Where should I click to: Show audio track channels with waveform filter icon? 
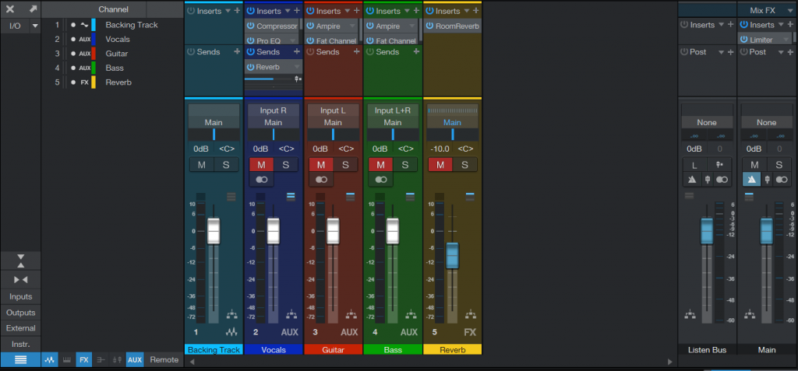49,360
